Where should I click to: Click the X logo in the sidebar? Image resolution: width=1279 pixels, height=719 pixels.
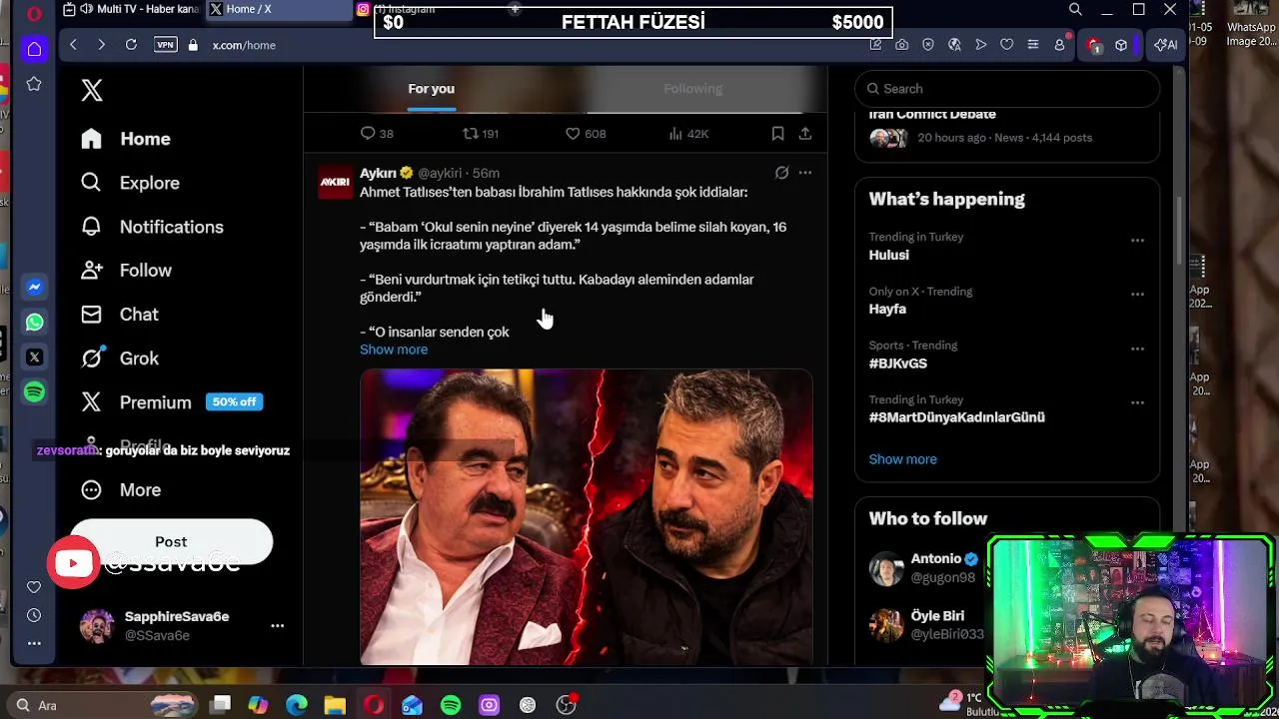(x=92, y=90)
